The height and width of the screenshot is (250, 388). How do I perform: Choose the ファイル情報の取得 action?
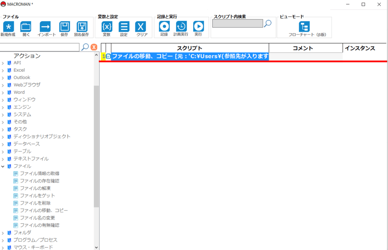pos(39,174)
